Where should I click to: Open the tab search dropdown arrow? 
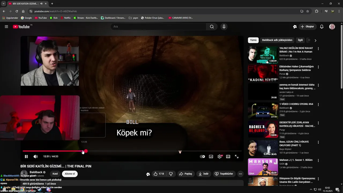coord(3,4)
